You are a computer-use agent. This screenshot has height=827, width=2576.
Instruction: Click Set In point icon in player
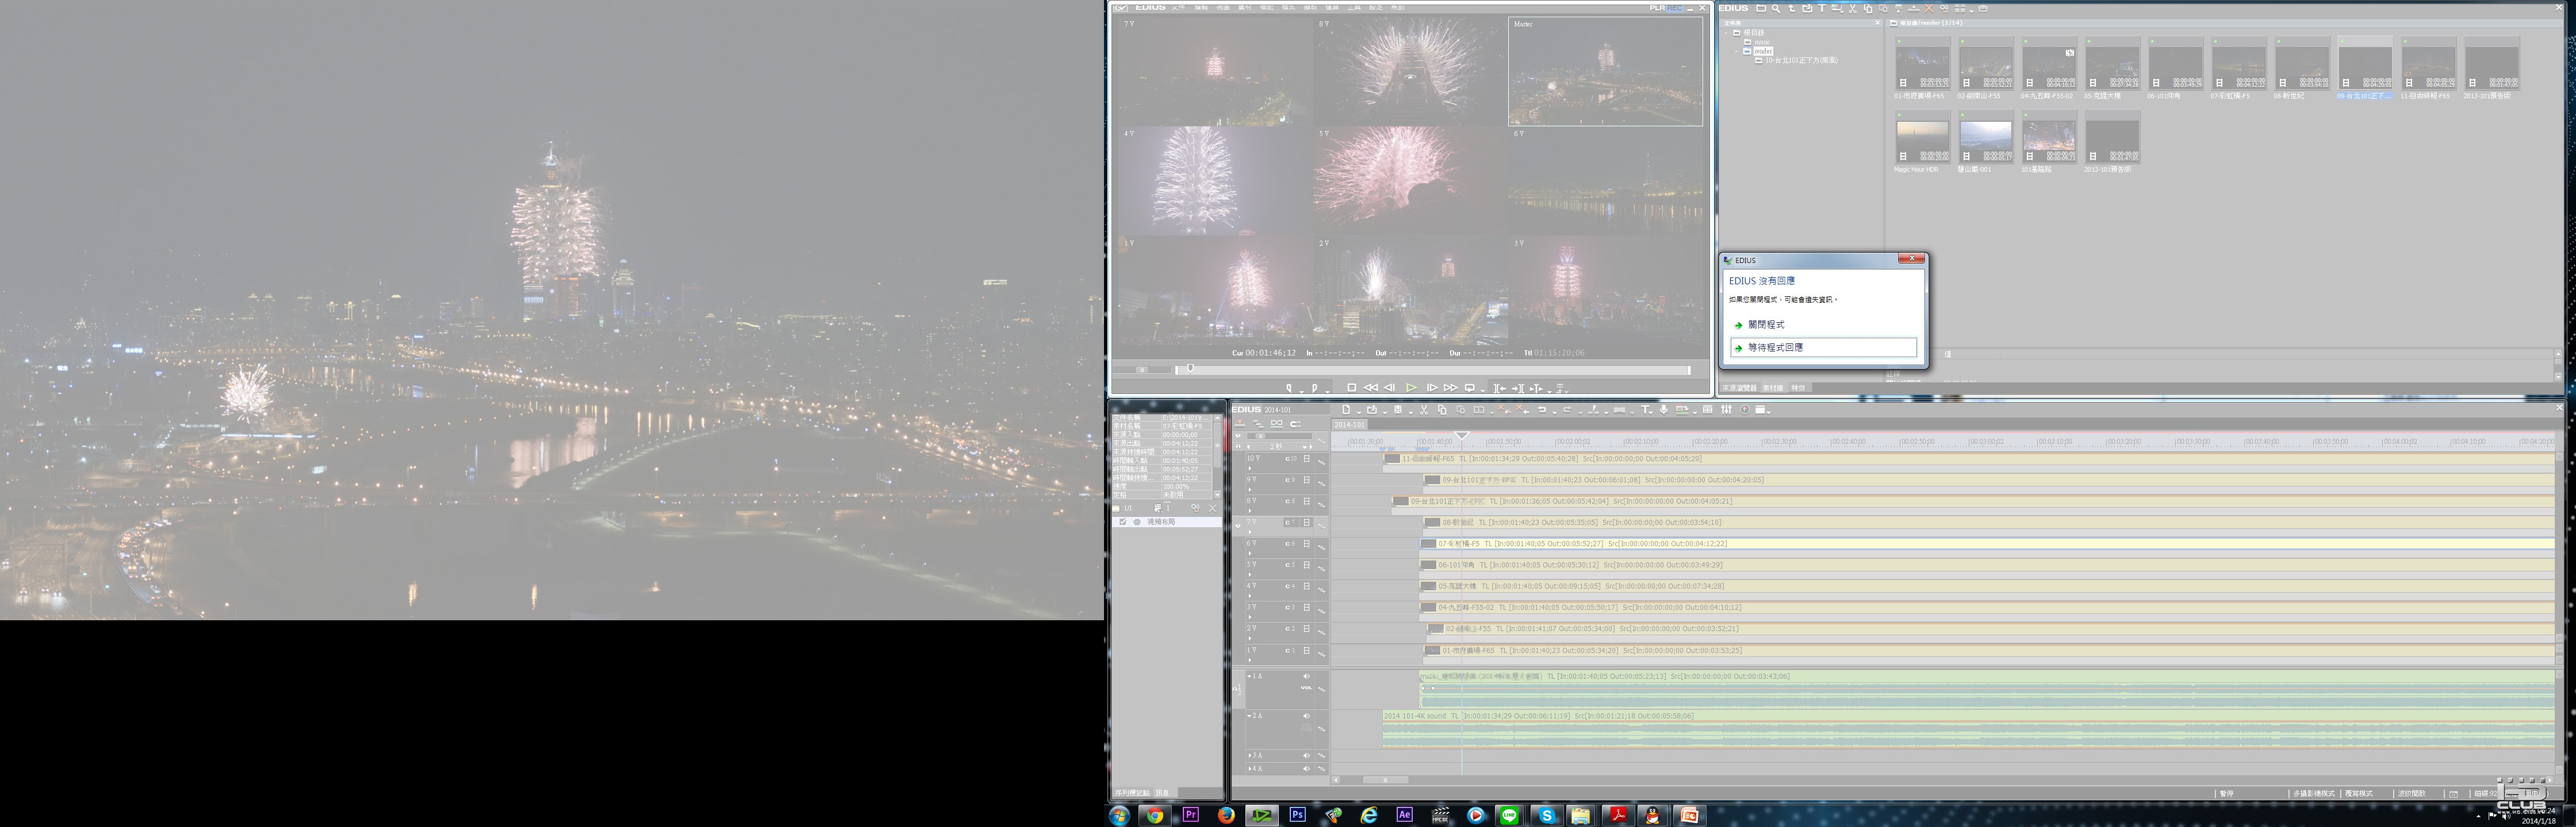pos(1289,388)
